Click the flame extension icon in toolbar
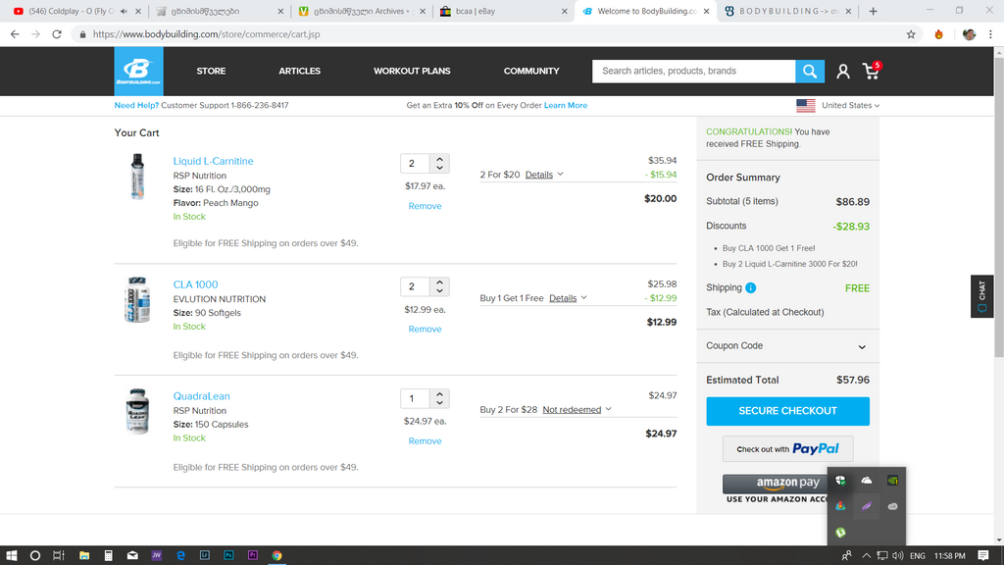 pyautogui.click(x=938, y=34)
